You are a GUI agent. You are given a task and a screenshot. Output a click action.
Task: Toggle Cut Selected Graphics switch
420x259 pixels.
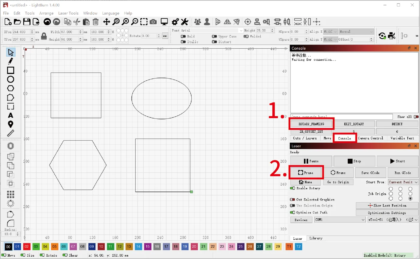tap(293, 200)
